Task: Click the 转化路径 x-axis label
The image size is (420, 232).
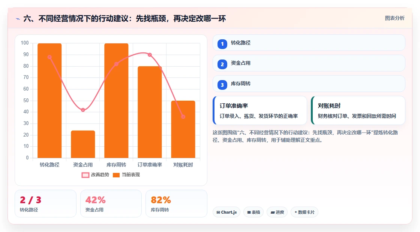Action: [x=49, y=165]
